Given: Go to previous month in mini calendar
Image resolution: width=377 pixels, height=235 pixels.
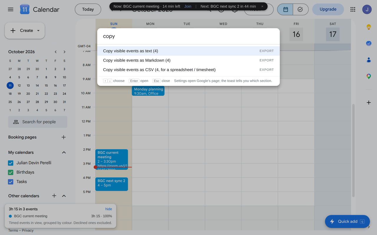Looking at the screenshot, I should click(56, 52).
